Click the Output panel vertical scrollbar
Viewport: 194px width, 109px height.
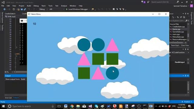pyautogui.click(x=188, y=87)
